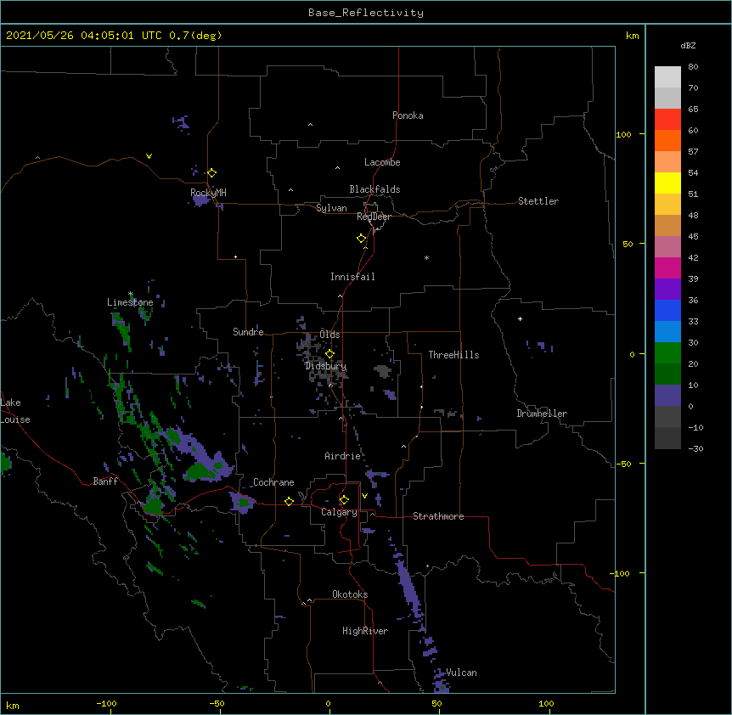Click the Lake Louise label
Screen dimensions: 732x715
pos(15,411)
